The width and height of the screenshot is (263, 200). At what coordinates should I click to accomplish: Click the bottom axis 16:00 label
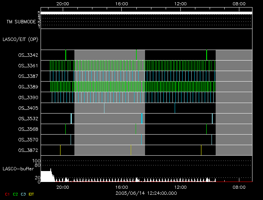pyautogui.click(x=122, y=187)
